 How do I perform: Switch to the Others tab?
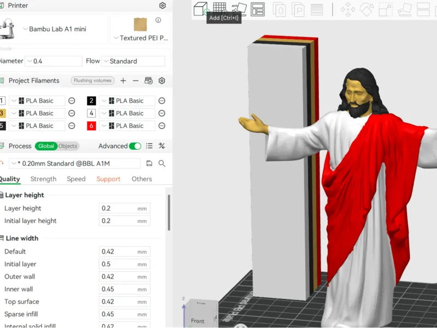pyautogui.click(x=141, y=179)
